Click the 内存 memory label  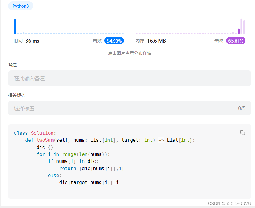140,41
